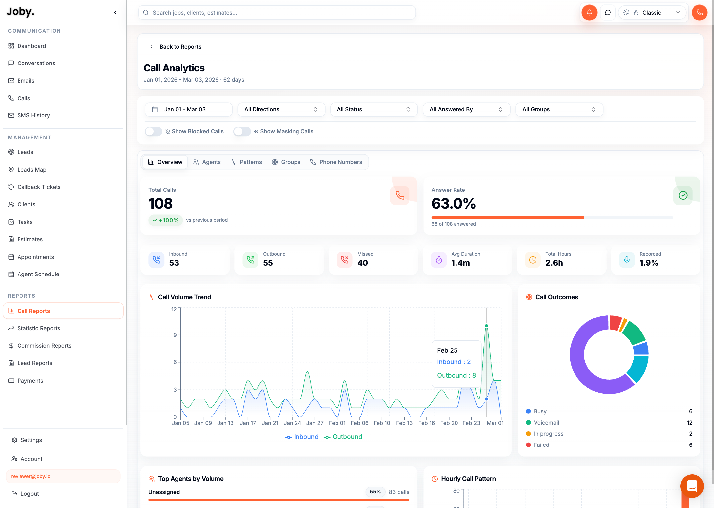Toggle Outbound series in chart legend
Viewport: 714px width, 508px height.
pyautogui.click(x=343, y=437)
